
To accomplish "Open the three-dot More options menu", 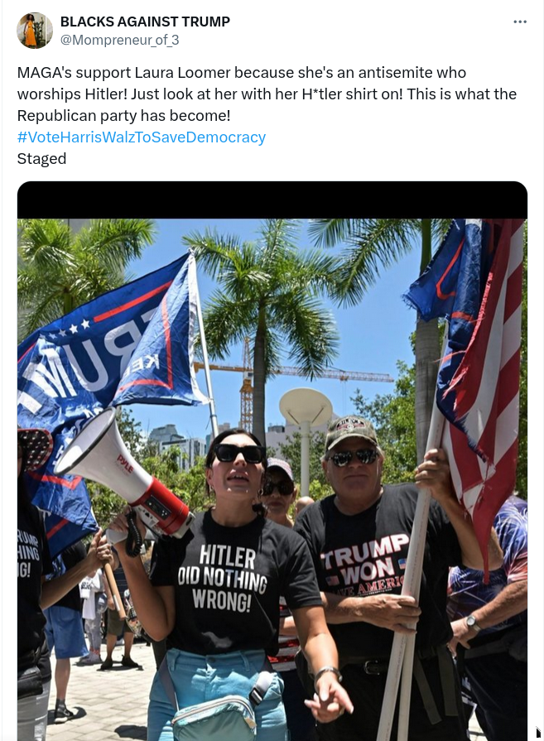I will point(520,22).
